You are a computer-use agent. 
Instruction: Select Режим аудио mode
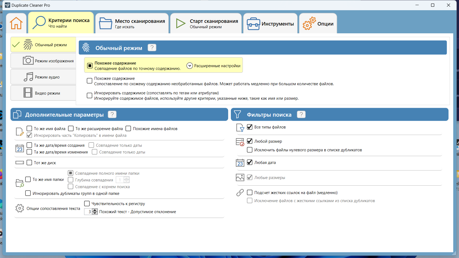click(x=43, y=77)
